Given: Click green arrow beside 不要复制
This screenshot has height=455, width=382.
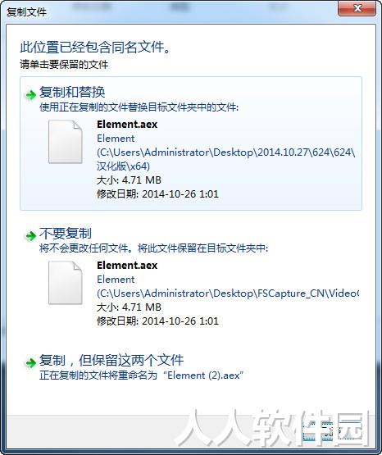Looking at the screenshot, I should tap(30, 235).
